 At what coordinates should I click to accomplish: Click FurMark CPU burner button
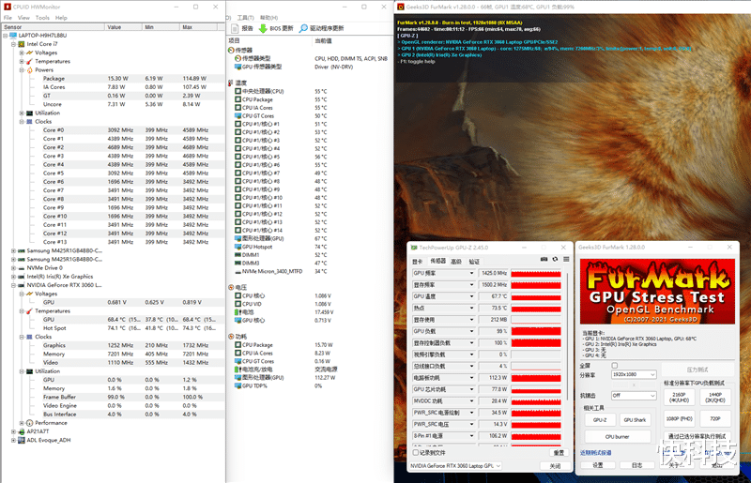pyautogui.click(x=618, y=436)
